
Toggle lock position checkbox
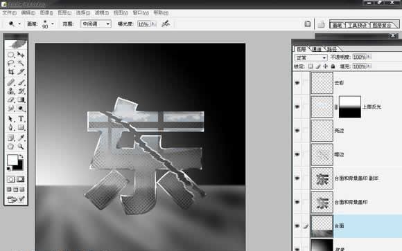[325, 66]
